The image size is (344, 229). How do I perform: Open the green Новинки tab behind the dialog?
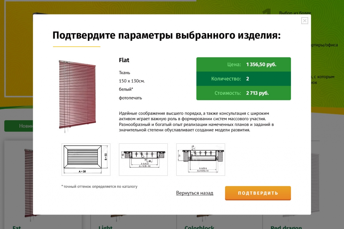[19, 126]
